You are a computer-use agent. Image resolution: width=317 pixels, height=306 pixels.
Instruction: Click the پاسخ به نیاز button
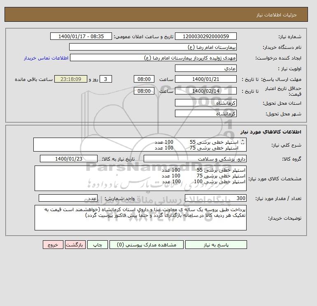pyautogui.click(x=216, y=245)
